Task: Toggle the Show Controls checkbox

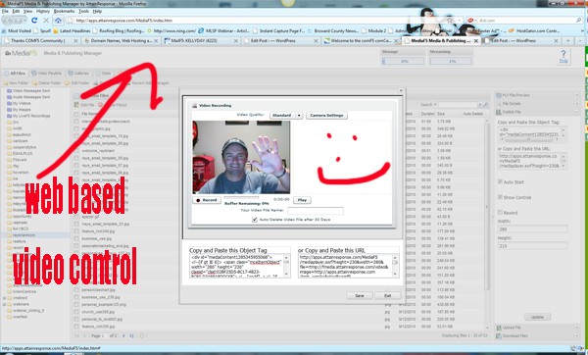Action: pyautogui.click(x=500, y=197)
